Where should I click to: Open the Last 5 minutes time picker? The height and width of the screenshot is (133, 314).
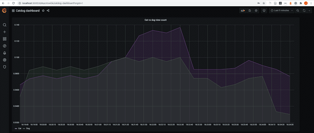point(282,11)
